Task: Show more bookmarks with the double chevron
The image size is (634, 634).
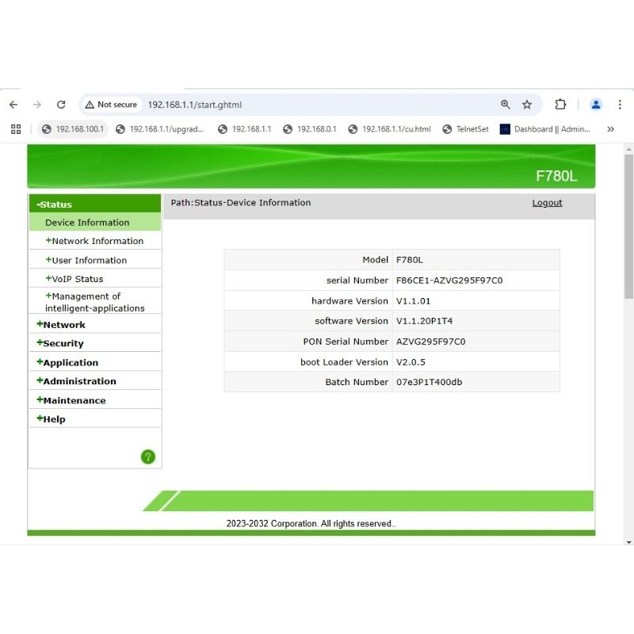Action: click(610, 129)
